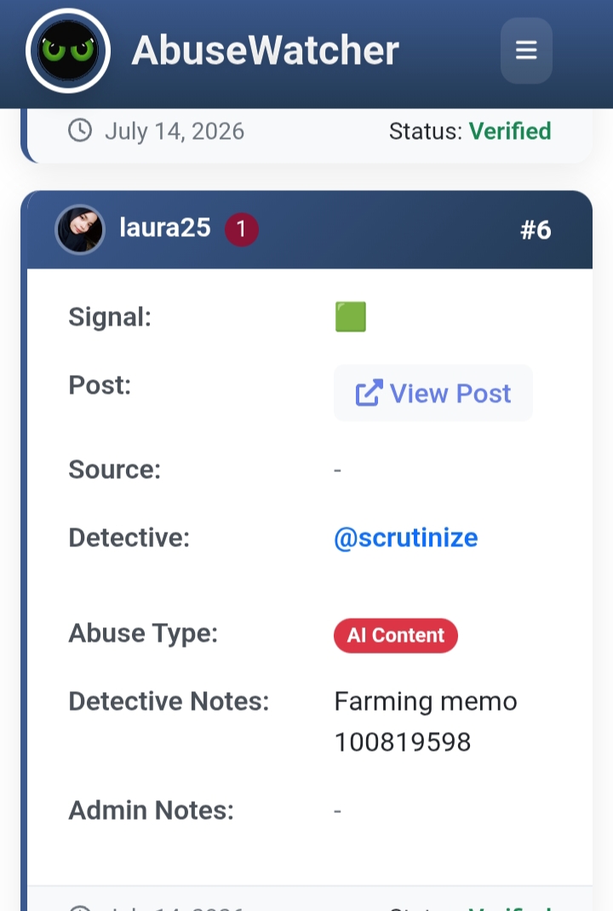Click the Farming memo 100819598 note
Screen dimensions: 613x911
[426, 721]
